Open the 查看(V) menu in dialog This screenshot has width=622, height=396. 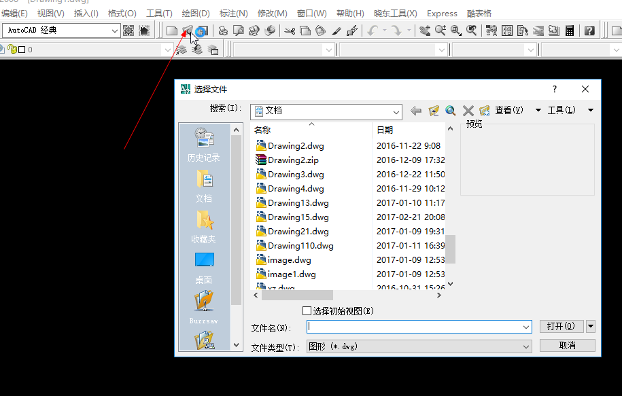[508, 110]
